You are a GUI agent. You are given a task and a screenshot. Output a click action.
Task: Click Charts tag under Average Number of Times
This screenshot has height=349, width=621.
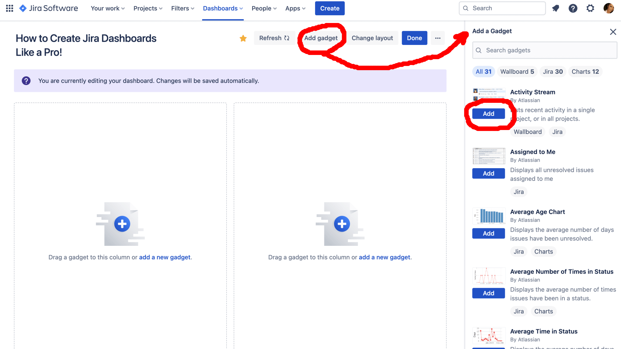click(x=543, y=311)
